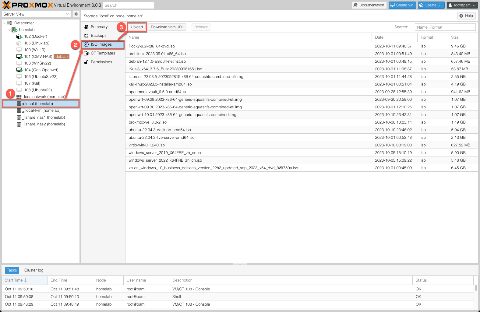Open the Permissions section
The width and height of the screenshot is (480, 312).
103,62
